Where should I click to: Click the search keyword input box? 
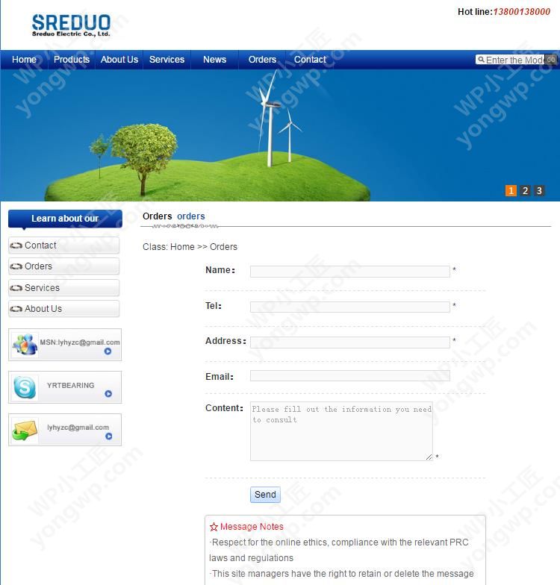[514, 60]
